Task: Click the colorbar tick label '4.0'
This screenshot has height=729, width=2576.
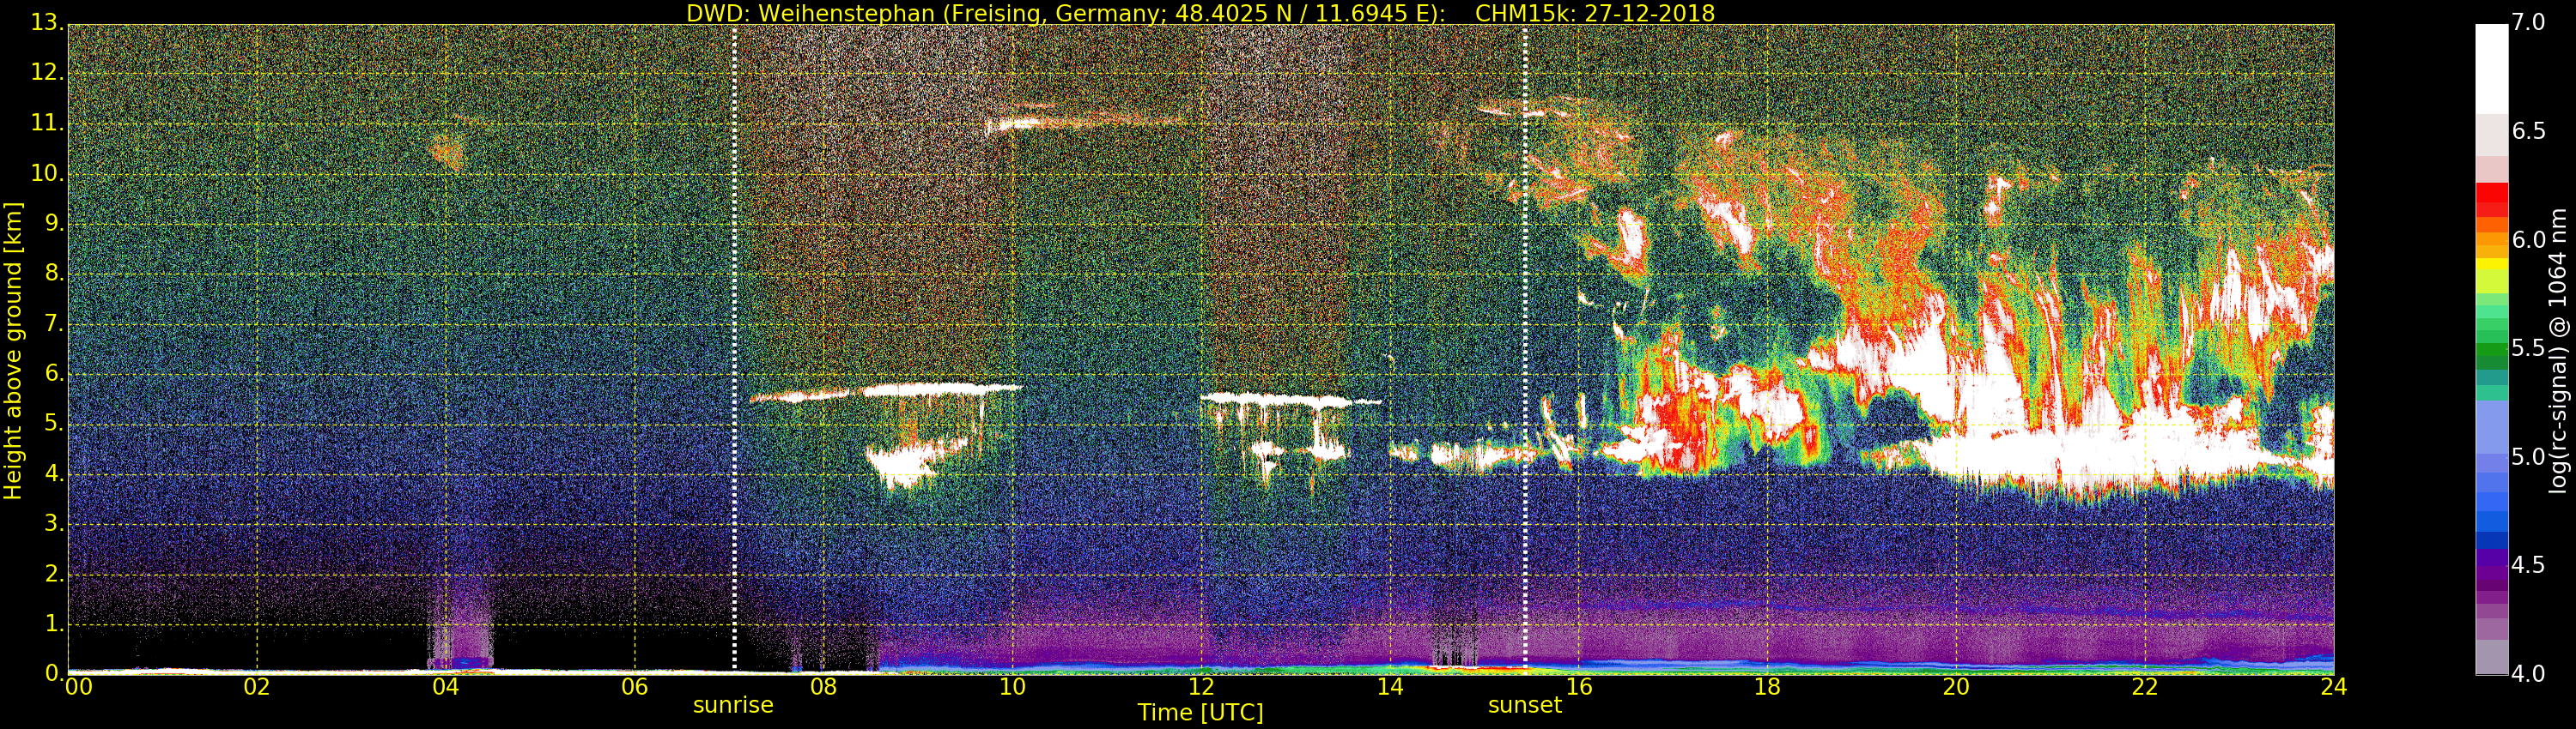Action: click(x=2528, y=673)
